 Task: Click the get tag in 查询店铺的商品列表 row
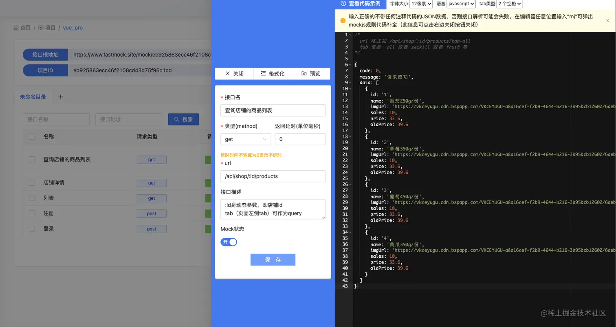[152, 160]
